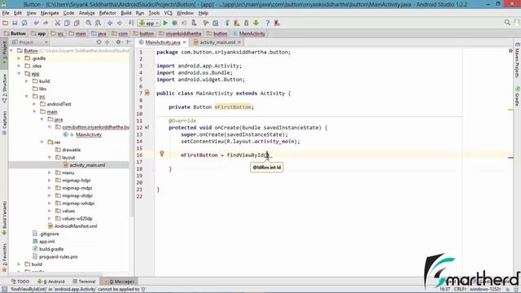Toggle the Captures tool window
This screenshot has height=293, width=521.
pyautogui.click(x=4, y=123)
